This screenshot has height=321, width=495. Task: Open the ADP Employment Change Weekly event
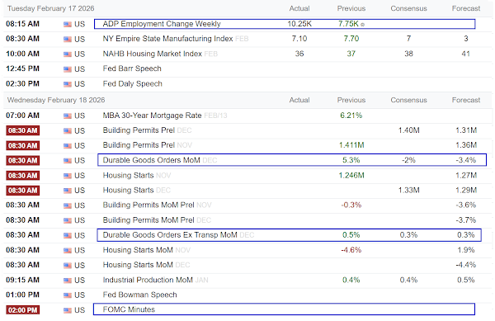[162, 24]
